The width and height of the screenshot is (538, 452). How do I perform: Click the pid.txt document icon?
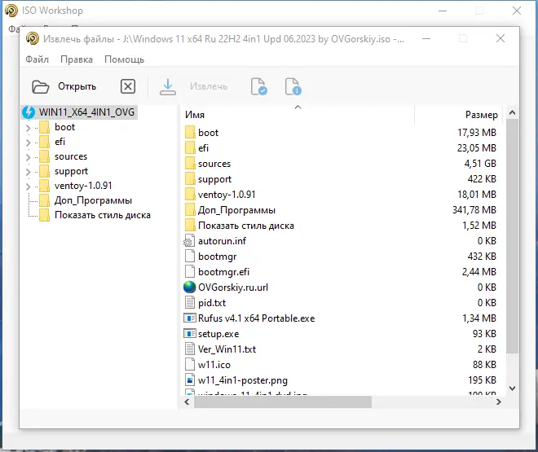pyautogui.click(x=190, y=303)
